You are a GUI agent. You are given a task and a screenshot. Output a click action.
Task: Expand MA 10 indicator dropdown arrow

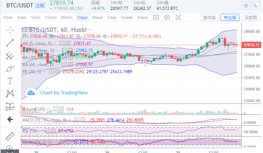pyautogui.click(x=57, y=51)
